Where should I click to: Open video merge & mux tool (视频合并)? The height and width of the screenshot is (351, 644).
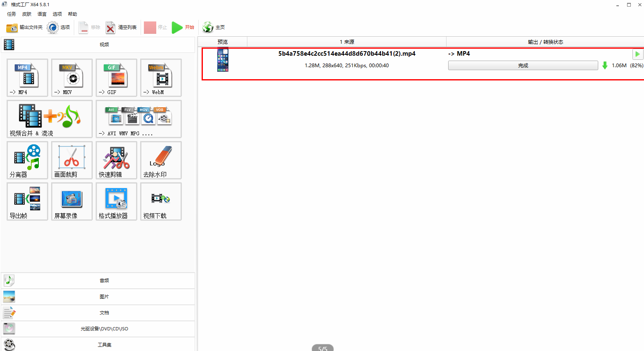coord(49,119)
